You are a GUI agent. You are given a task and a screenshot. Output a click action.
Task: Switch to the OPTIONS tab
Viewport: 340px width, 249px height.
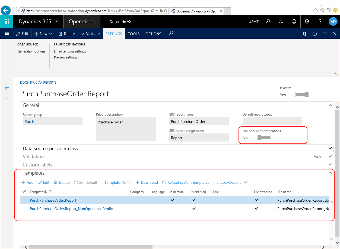pos(153,34)
